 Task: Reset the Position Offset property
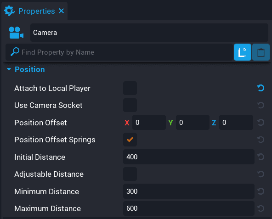pyautogui.click(x=261, y=123)
